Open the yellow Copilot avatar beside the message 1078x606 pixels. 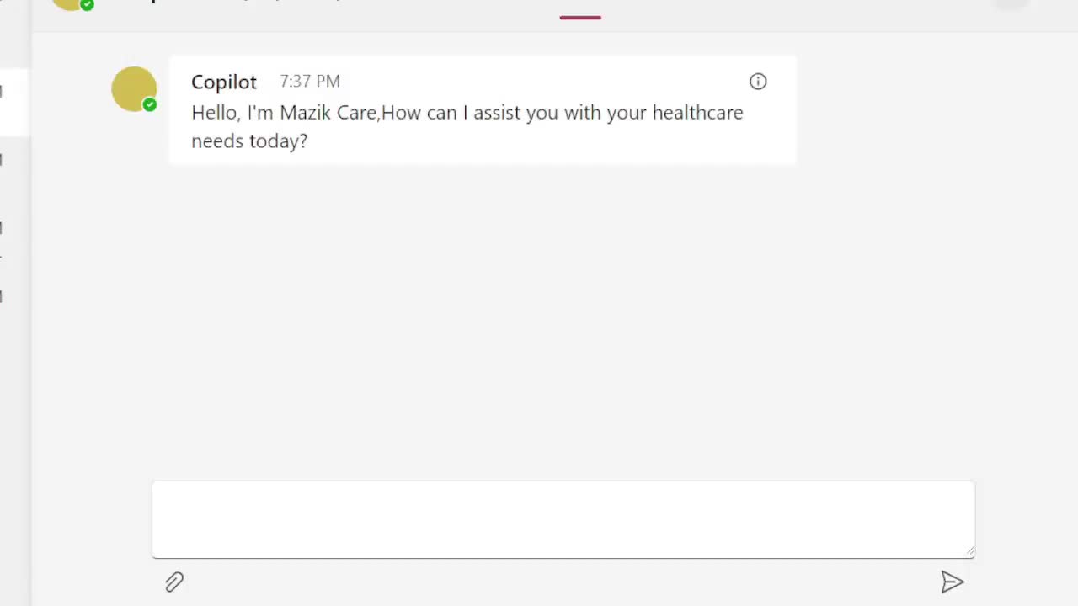[x=134, y=88]
